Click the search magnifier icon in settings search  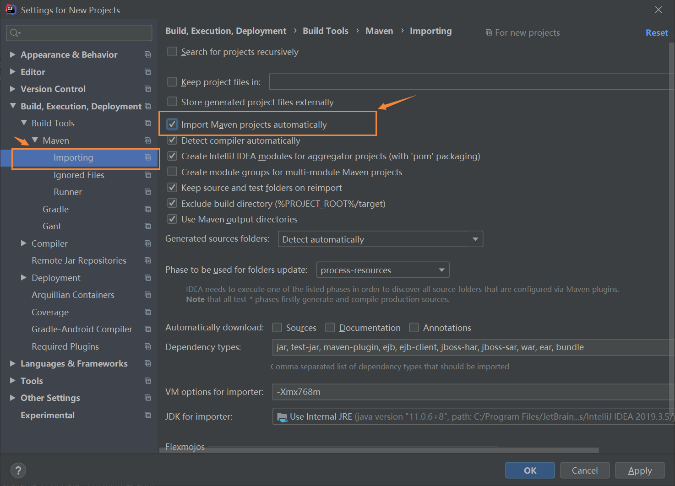point(15,33)
